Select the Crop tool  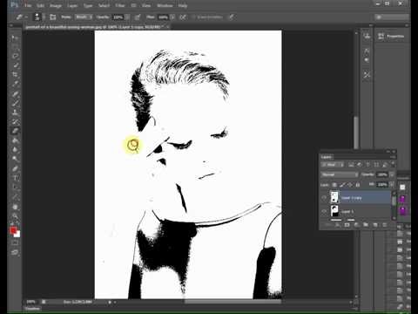tap(15, 75)
